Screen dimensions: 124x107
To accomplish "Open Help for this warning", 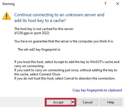I will click(111, 102).
